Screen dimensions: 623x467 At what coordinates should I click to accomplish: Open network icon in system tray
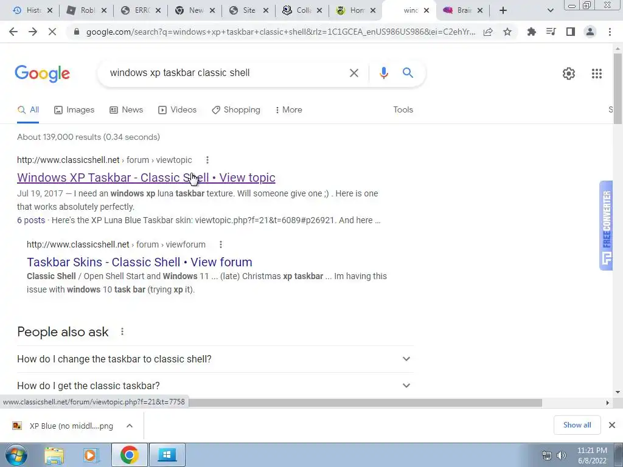(547, 455)
